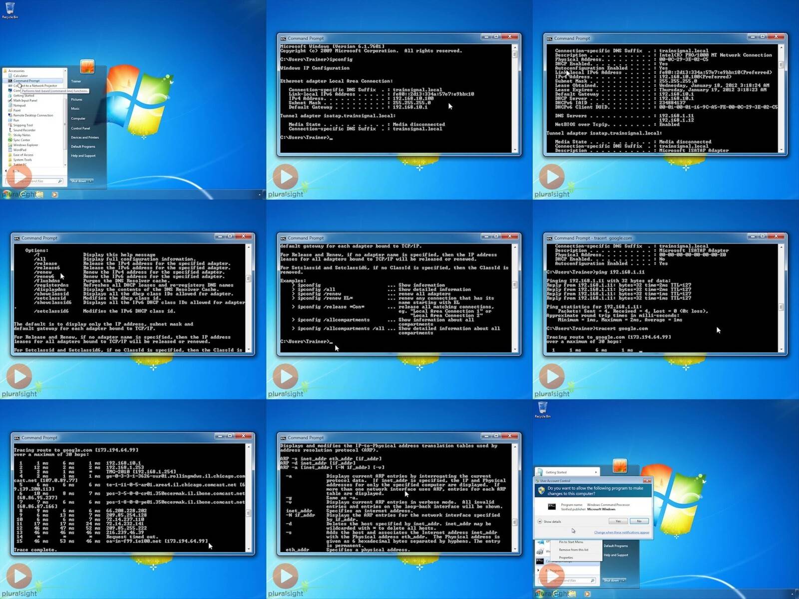Image resolution: width=799 pixels, height=599 pixels.
Task: Launch Calculator from the Accessories list
Action: click(x=20, y=76)
